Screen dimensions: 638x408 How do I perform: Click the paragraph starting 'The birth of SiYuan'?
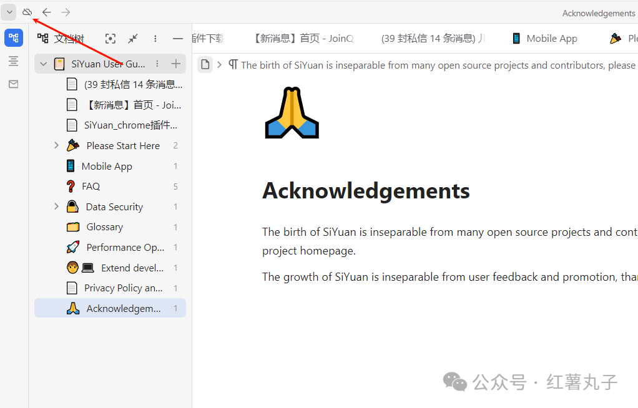tap(449, 241)
